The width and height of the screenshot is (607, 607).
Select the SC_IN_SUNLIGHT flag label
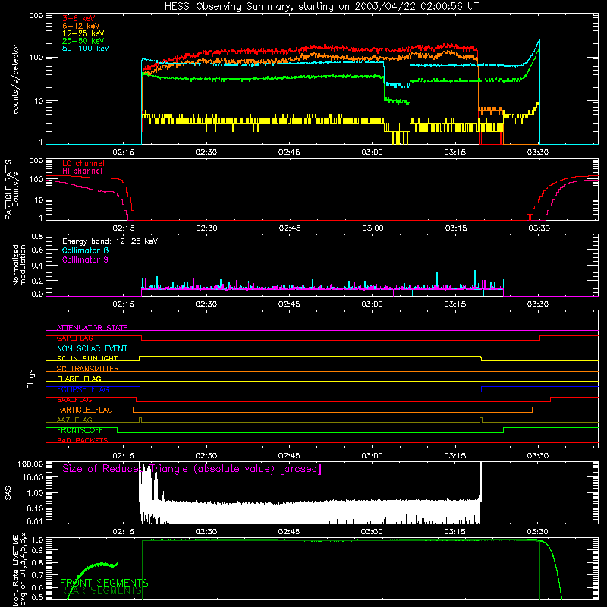87,358
